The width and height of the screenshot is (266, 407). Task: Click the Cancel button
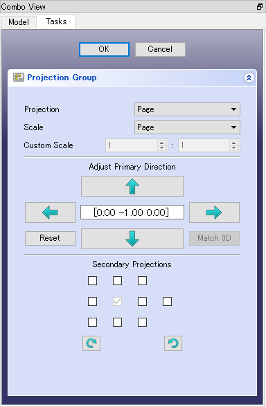click(160, 49)
